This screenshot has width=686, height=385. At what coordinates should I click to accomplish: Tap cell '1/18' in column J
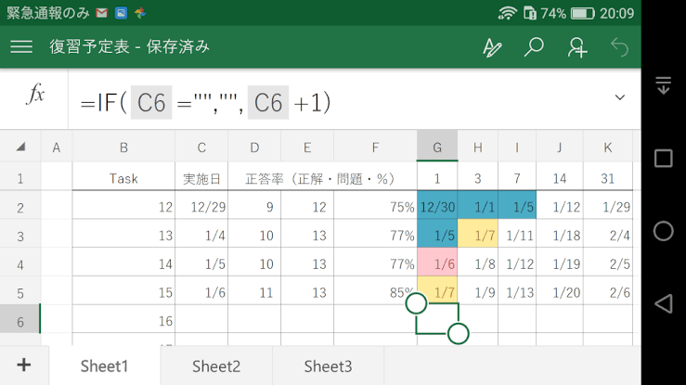(560, 234)
